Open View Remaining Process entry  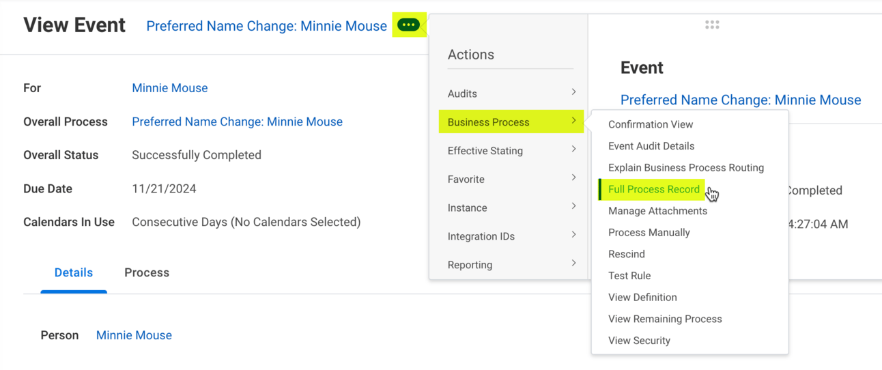coord(665,319)
